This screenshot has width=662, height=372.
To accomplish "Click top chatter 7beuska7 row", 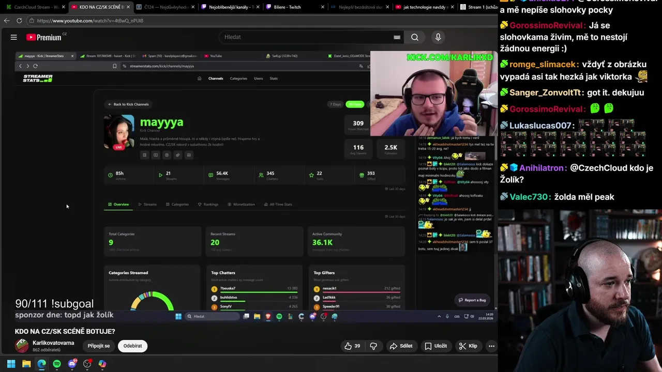I will coord(254,289).
